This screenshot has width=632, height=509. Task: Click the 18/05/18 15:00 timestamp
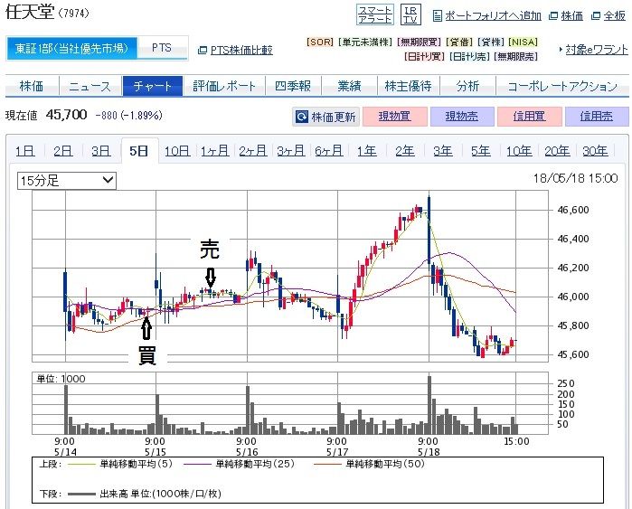576,178
